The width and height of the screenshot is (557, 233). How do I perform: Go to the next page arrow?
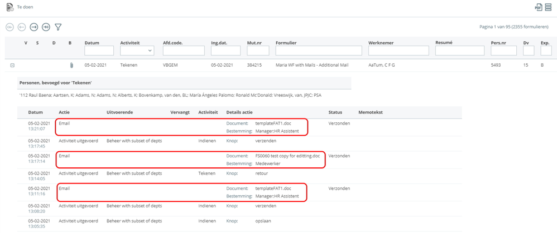(x=33, y=27)
